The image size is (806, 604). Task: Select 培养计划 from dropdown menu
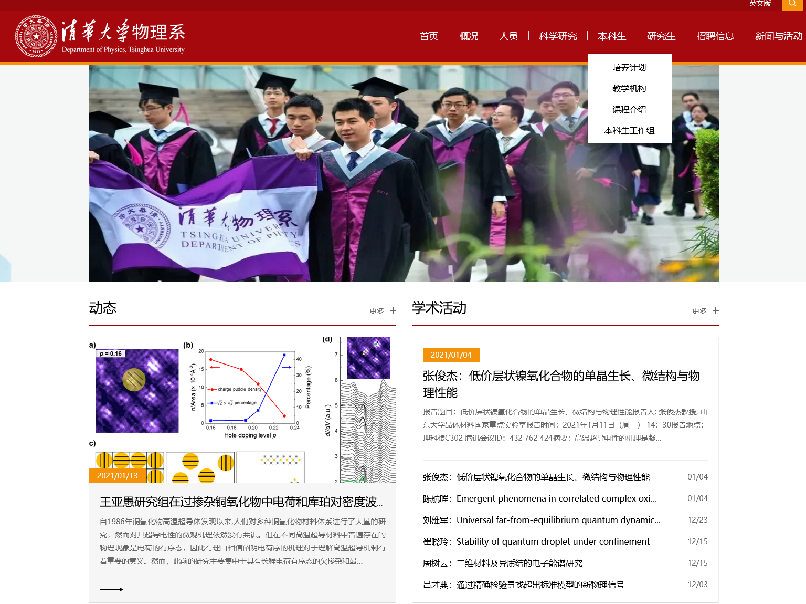(629, 68)
